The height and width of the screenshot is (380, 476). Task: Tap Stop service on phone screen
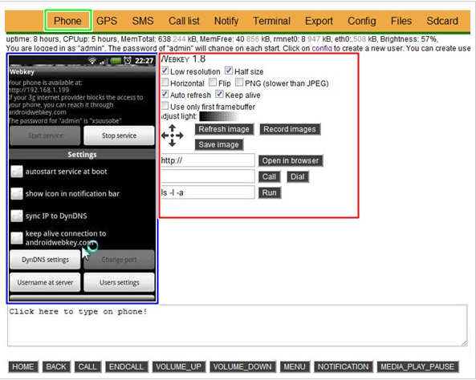119,135
